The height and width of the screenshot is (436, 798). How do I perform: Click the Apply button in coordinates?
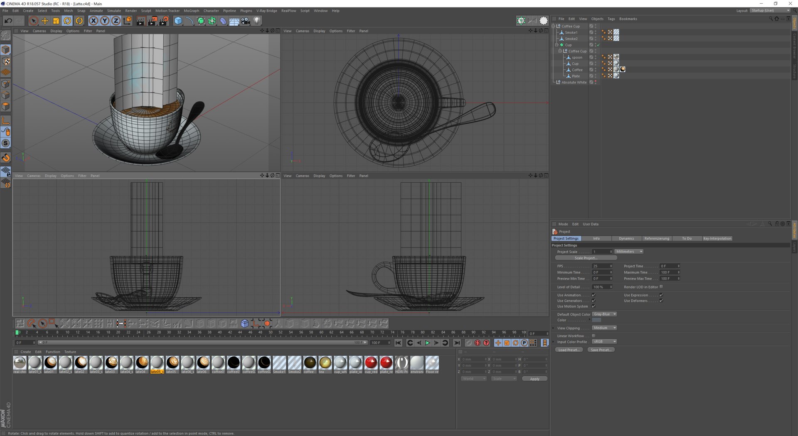534,379
